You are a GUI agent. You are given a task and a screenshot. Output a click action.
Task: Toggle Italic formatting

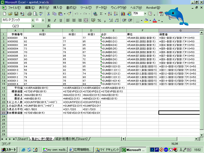click(55, 20)
